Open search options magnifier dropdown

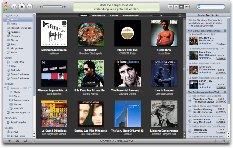[200, 7]
